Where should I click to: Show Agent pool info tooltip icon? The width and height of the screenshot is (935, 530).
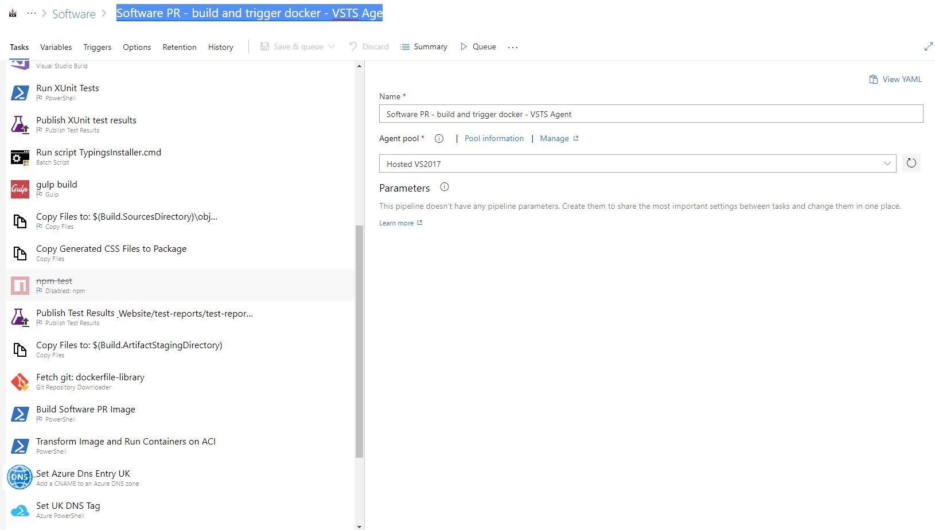439,138
